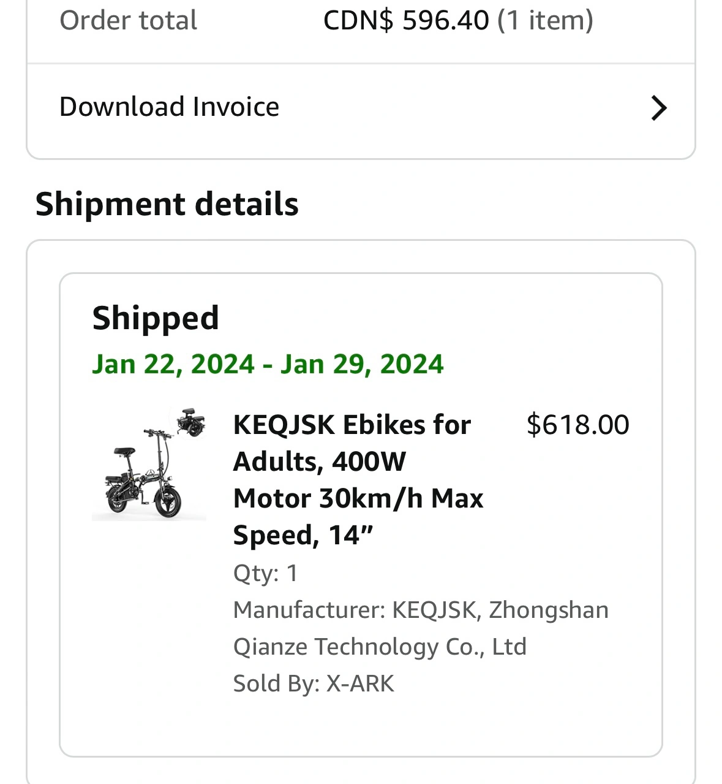722x784 pixels.
Task: Tap the 'Adults, 400W' title line
Action: [x=319, y=462]
